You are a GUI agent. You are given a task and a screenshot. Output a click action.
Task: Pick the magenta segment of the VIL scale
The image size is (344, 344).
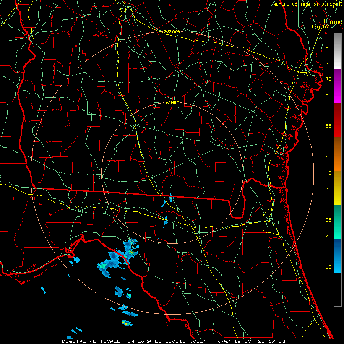point(338,86)
